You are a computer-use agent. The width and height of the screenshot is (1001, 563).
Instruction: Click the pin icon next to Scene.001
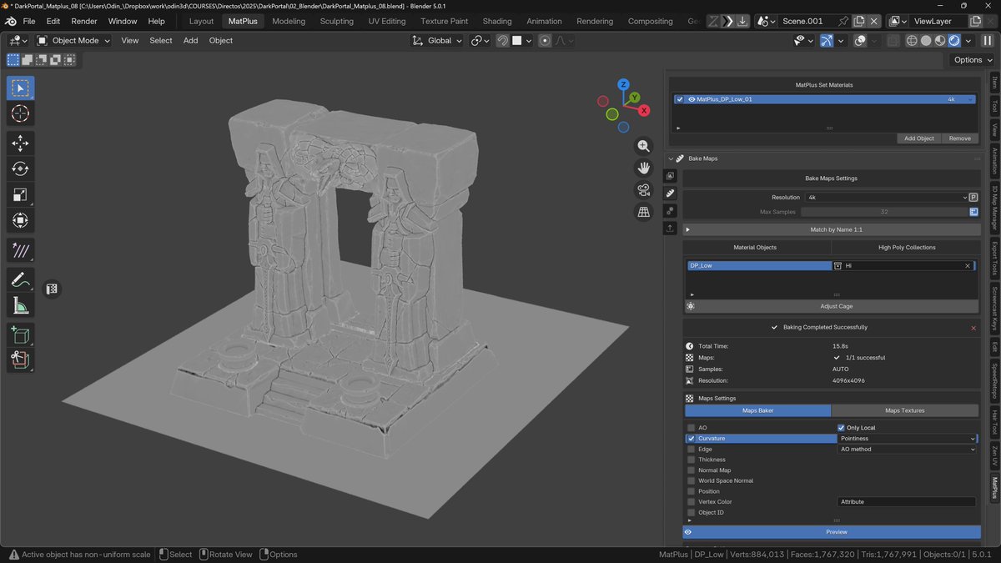(x=843, y=21)
